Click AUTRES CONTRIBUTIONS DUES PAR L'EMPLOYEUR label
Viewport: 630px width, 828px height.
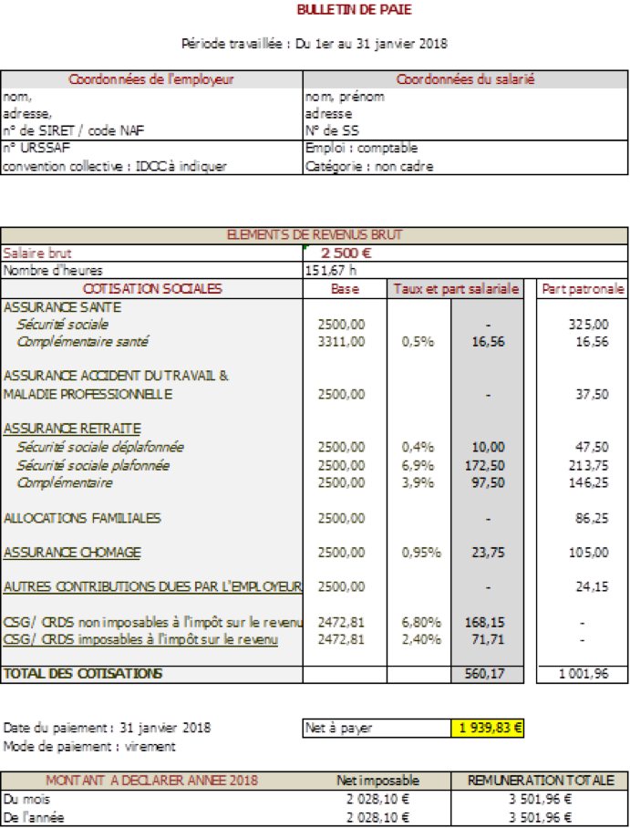point(152,586)
